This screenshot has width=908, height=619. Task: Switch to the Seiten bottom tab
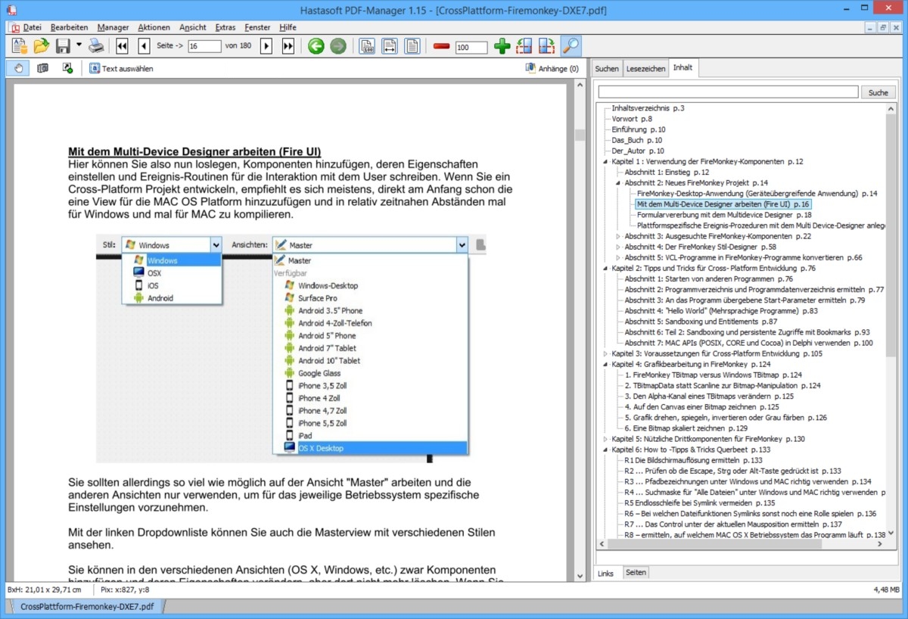(636, 572)
